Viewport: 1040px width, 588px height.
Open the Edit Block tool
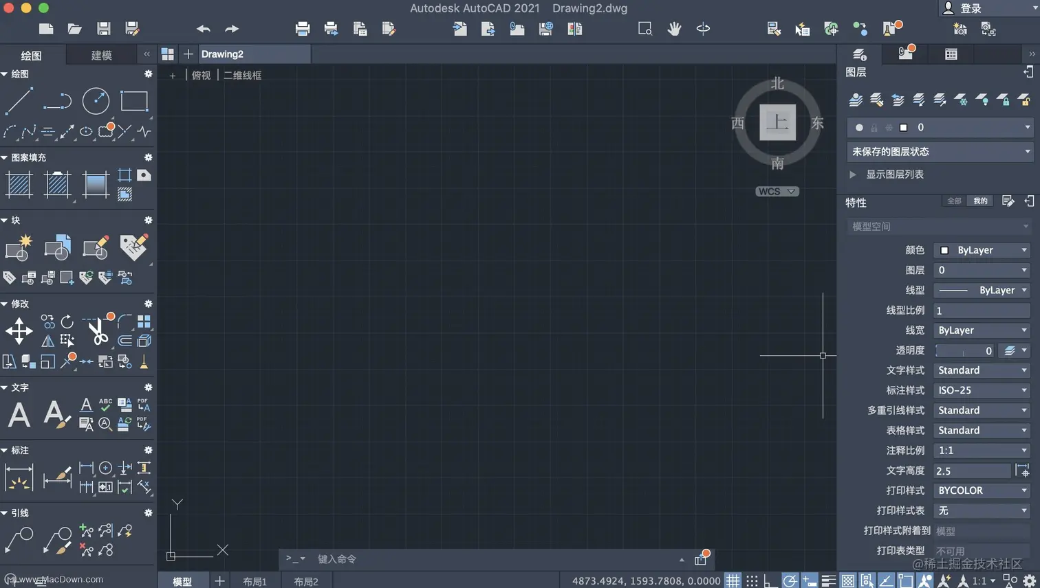coord(96,247)
